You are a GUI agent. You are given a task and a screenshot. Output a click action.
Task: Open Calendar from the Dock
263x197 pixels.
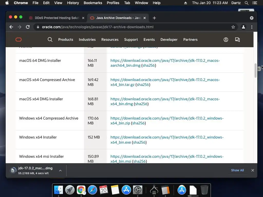pos(104,190)
